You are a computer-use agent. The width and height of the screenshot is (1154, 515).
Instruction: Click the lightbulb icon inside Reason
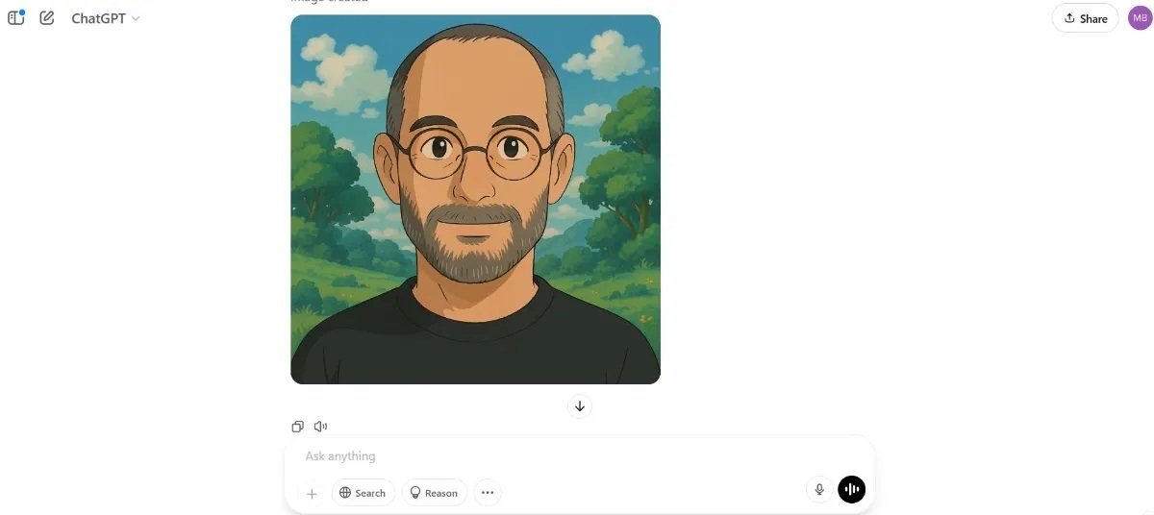415,493
